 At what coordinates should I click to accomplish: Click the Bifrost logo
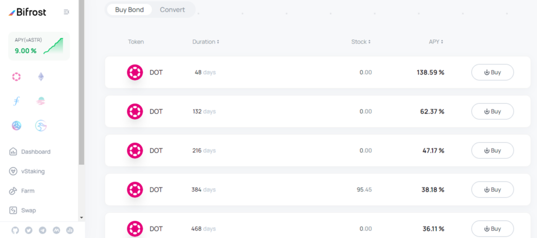[x=27, y=13]
